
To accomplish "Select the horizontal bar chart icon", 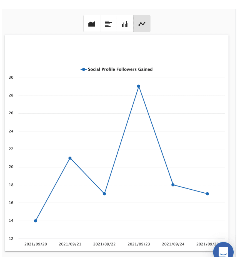I will click(108, 24).
